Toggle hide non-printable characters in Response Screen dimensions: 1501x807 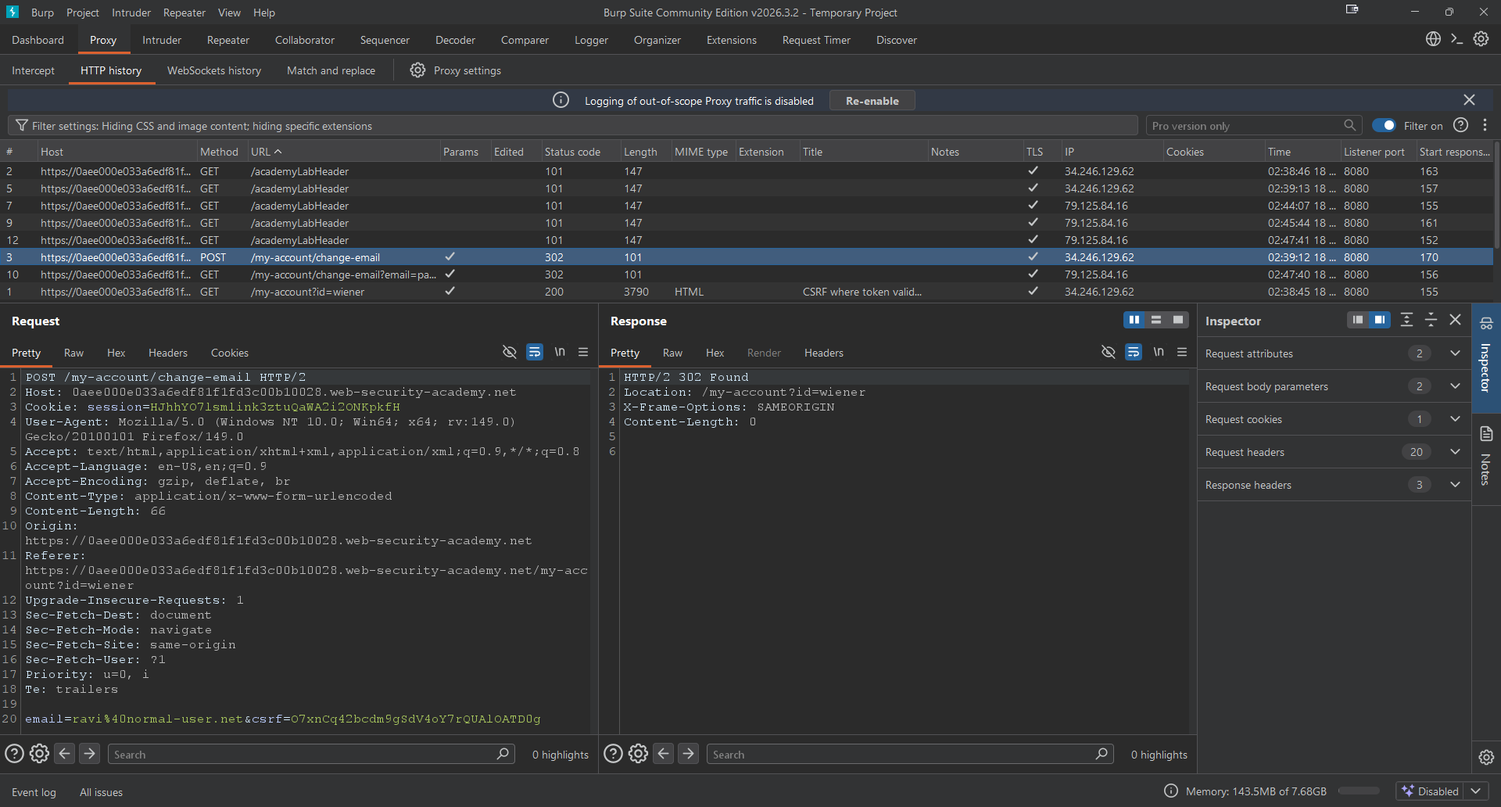click(x=1109, y=352)
